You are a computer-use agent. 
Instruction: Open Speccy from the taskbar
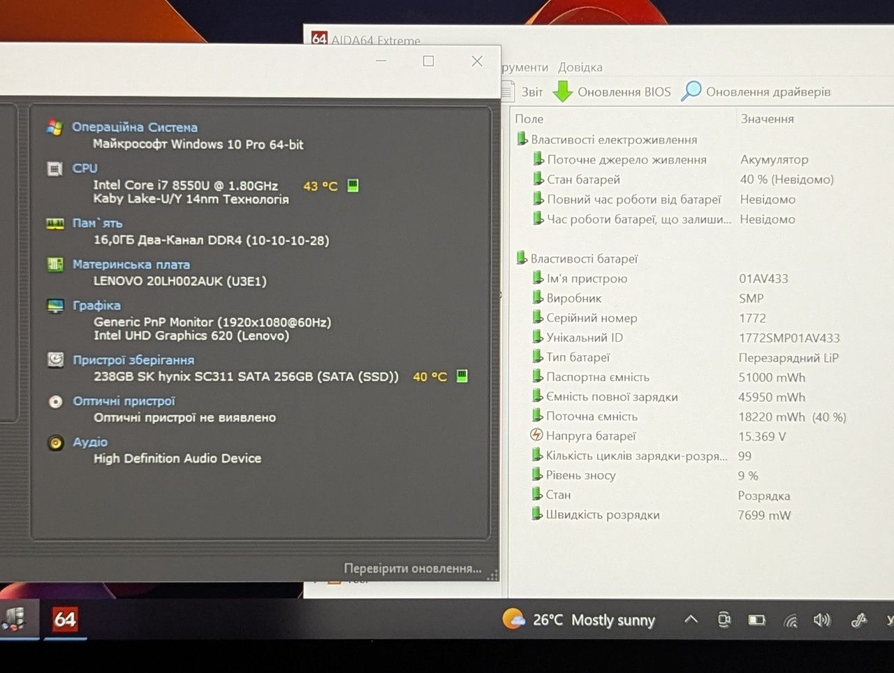(14, 618)
